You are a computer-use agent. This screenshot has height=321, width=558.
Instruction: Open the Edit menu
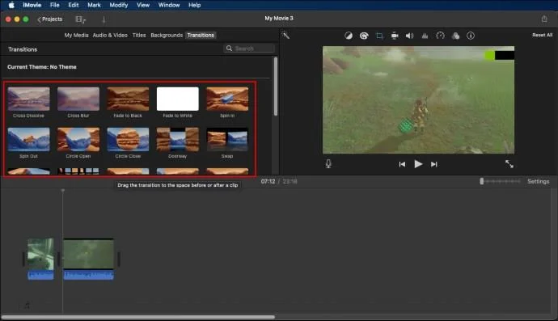click(74, 5)
